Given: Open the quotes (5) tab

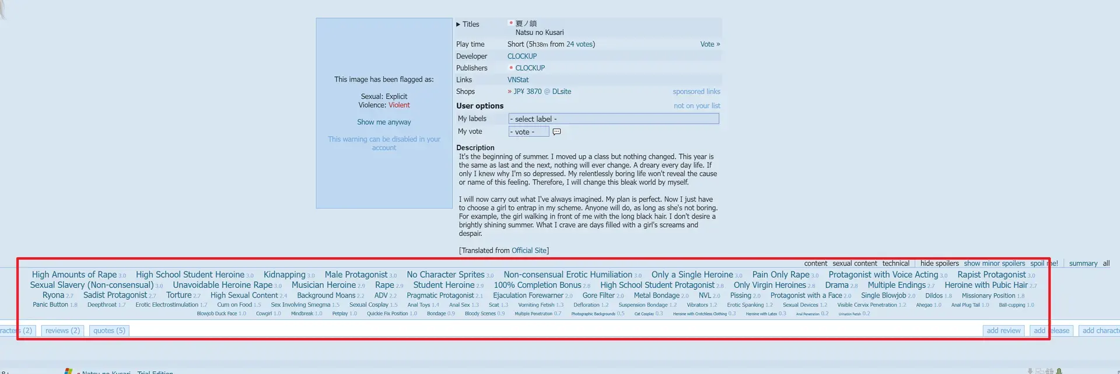Looking at the screenshot, I should (x=109, y=330).
